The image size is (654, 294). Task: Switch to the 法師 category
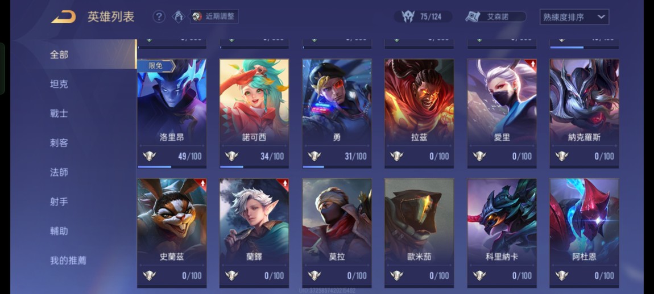(59, 173)
